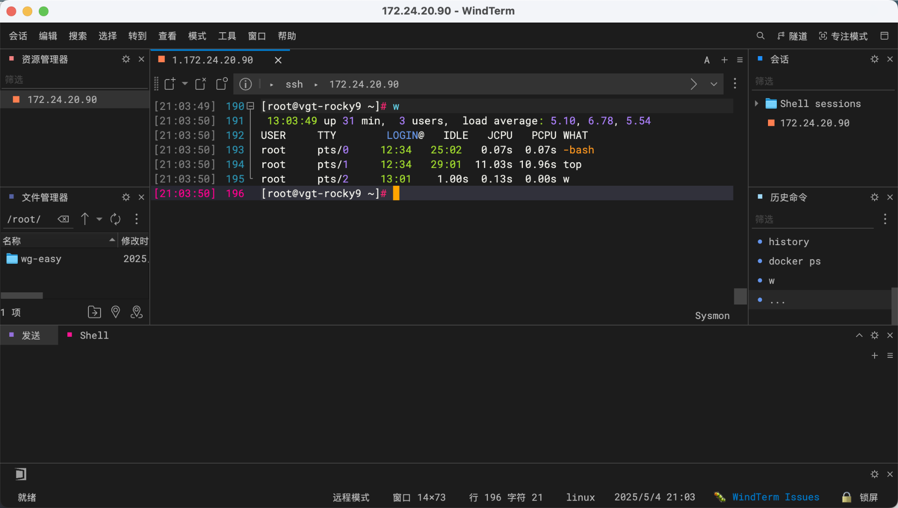Image resolution: width=898 pixels, height=508 pixels.
Task: Toggle the layout panel icon top-right
Action: pos(884,36)
